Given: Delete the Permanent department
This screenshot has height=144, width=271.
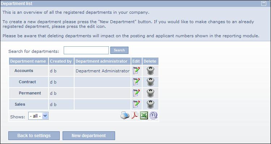Looking at the screenshot, I should click(151, 93).
